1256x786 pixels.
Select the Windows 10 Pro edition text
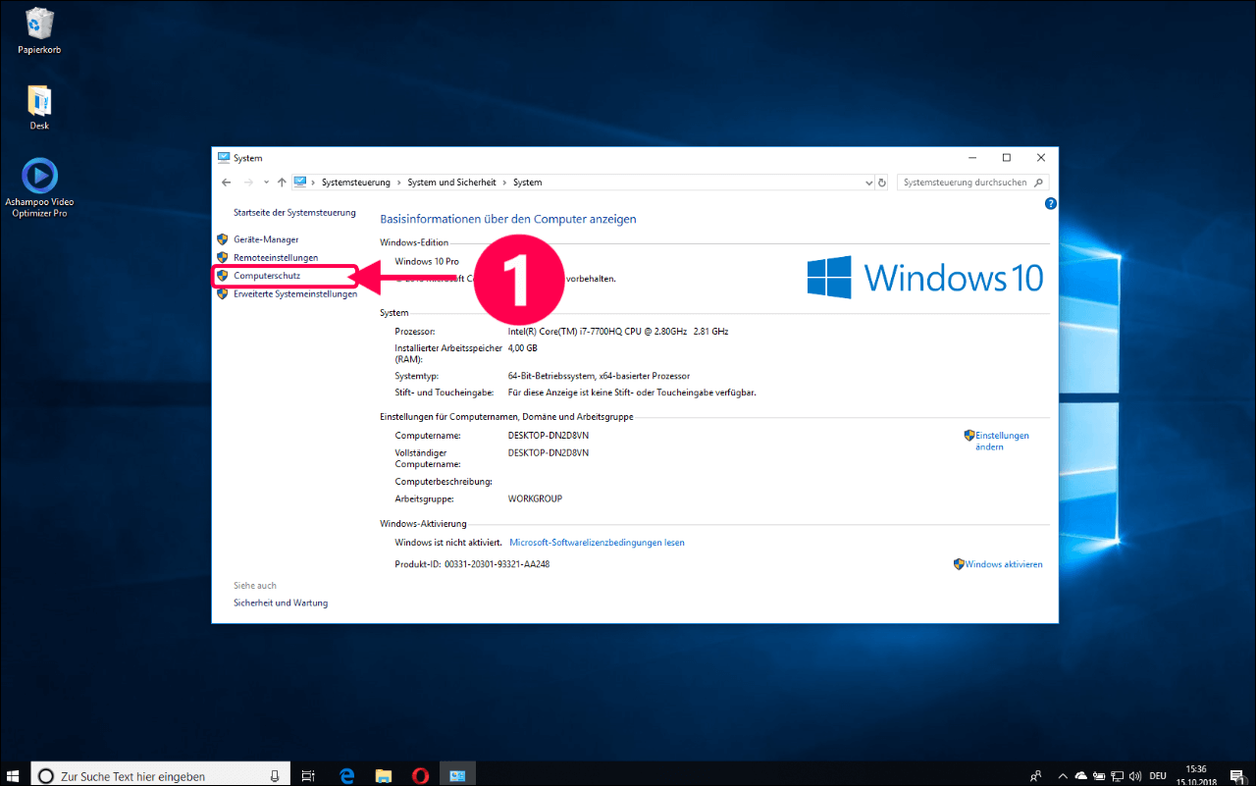(427, 262)
